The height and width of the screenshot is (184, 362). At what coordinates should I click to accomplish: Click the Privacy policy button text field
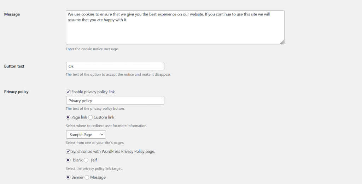pos(115,100)
